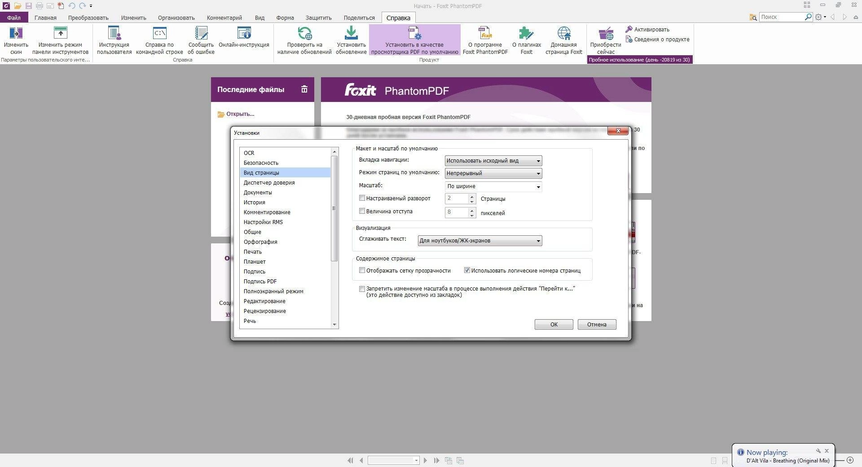862x467 pixels.
Task: Go to first page navigation icon
Action: [350, 460]
